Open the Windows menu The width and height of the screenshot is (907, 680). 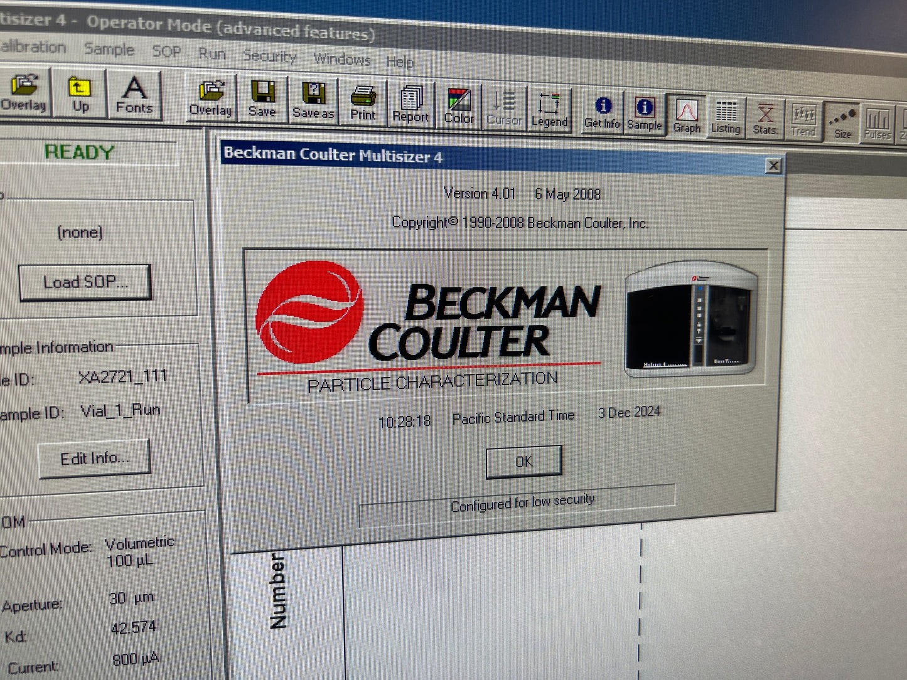point(342,59)
